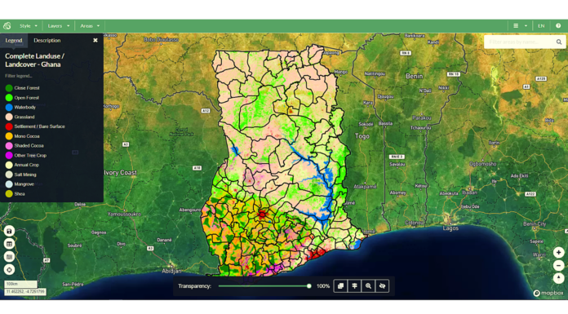Click the signpost icon in transparency bar
This screenshot has width=568, height=314.
355,286
